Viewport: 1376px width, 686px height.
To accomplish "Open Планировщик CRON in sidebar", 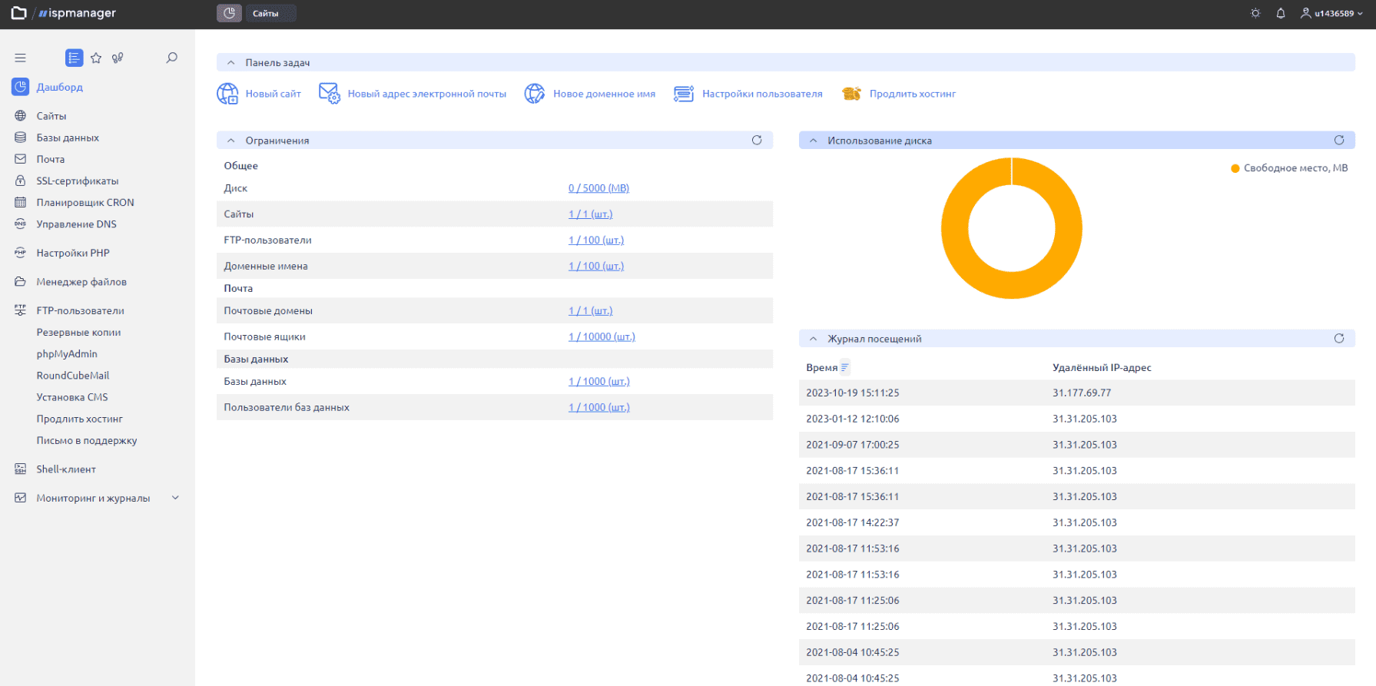I will click(x=85, y=202).
